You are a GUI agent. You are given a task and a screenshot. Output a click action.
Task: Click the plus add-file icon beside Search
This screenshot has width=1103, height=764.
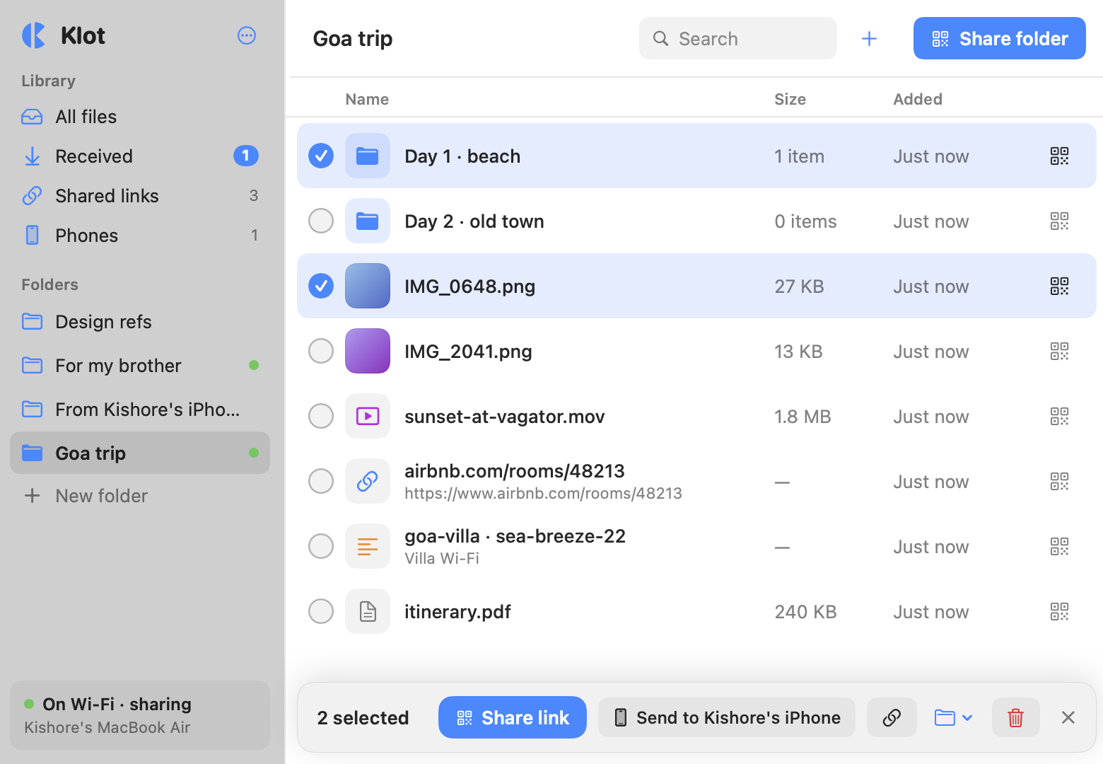point(869,38)
